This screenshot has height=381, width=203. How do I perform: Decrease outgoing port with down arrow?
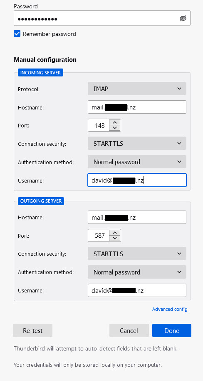coord(115,239)
